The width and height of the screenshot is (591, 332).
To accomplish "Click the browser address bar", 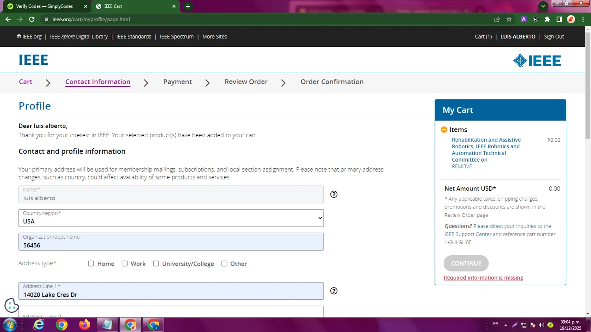I will 268,19.
